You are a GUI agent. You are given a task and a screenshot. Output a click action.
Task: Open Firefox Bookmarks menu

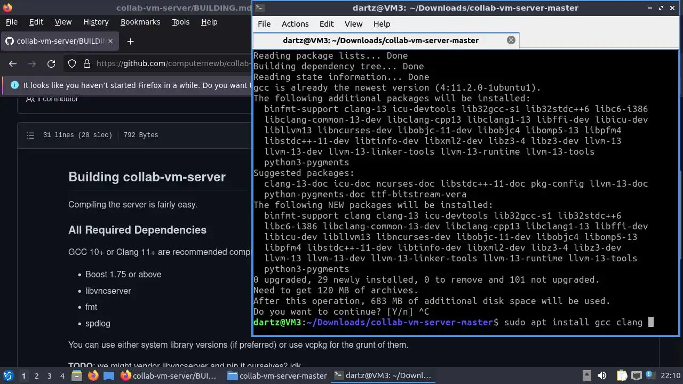[140, 22]
